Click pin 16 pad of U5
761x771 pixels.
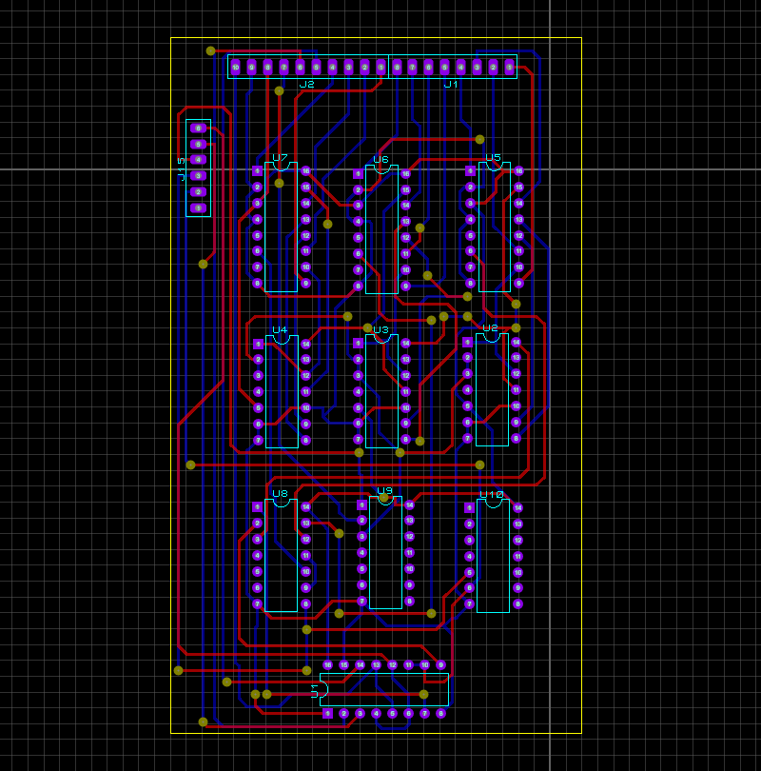[x=518, y=171]
